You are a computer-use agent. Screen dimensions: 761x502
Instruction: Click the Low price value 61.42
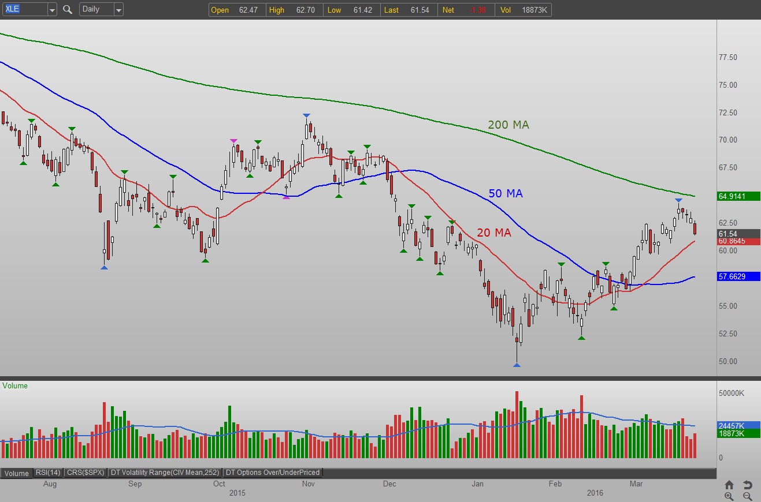click(x=364, y=10)
